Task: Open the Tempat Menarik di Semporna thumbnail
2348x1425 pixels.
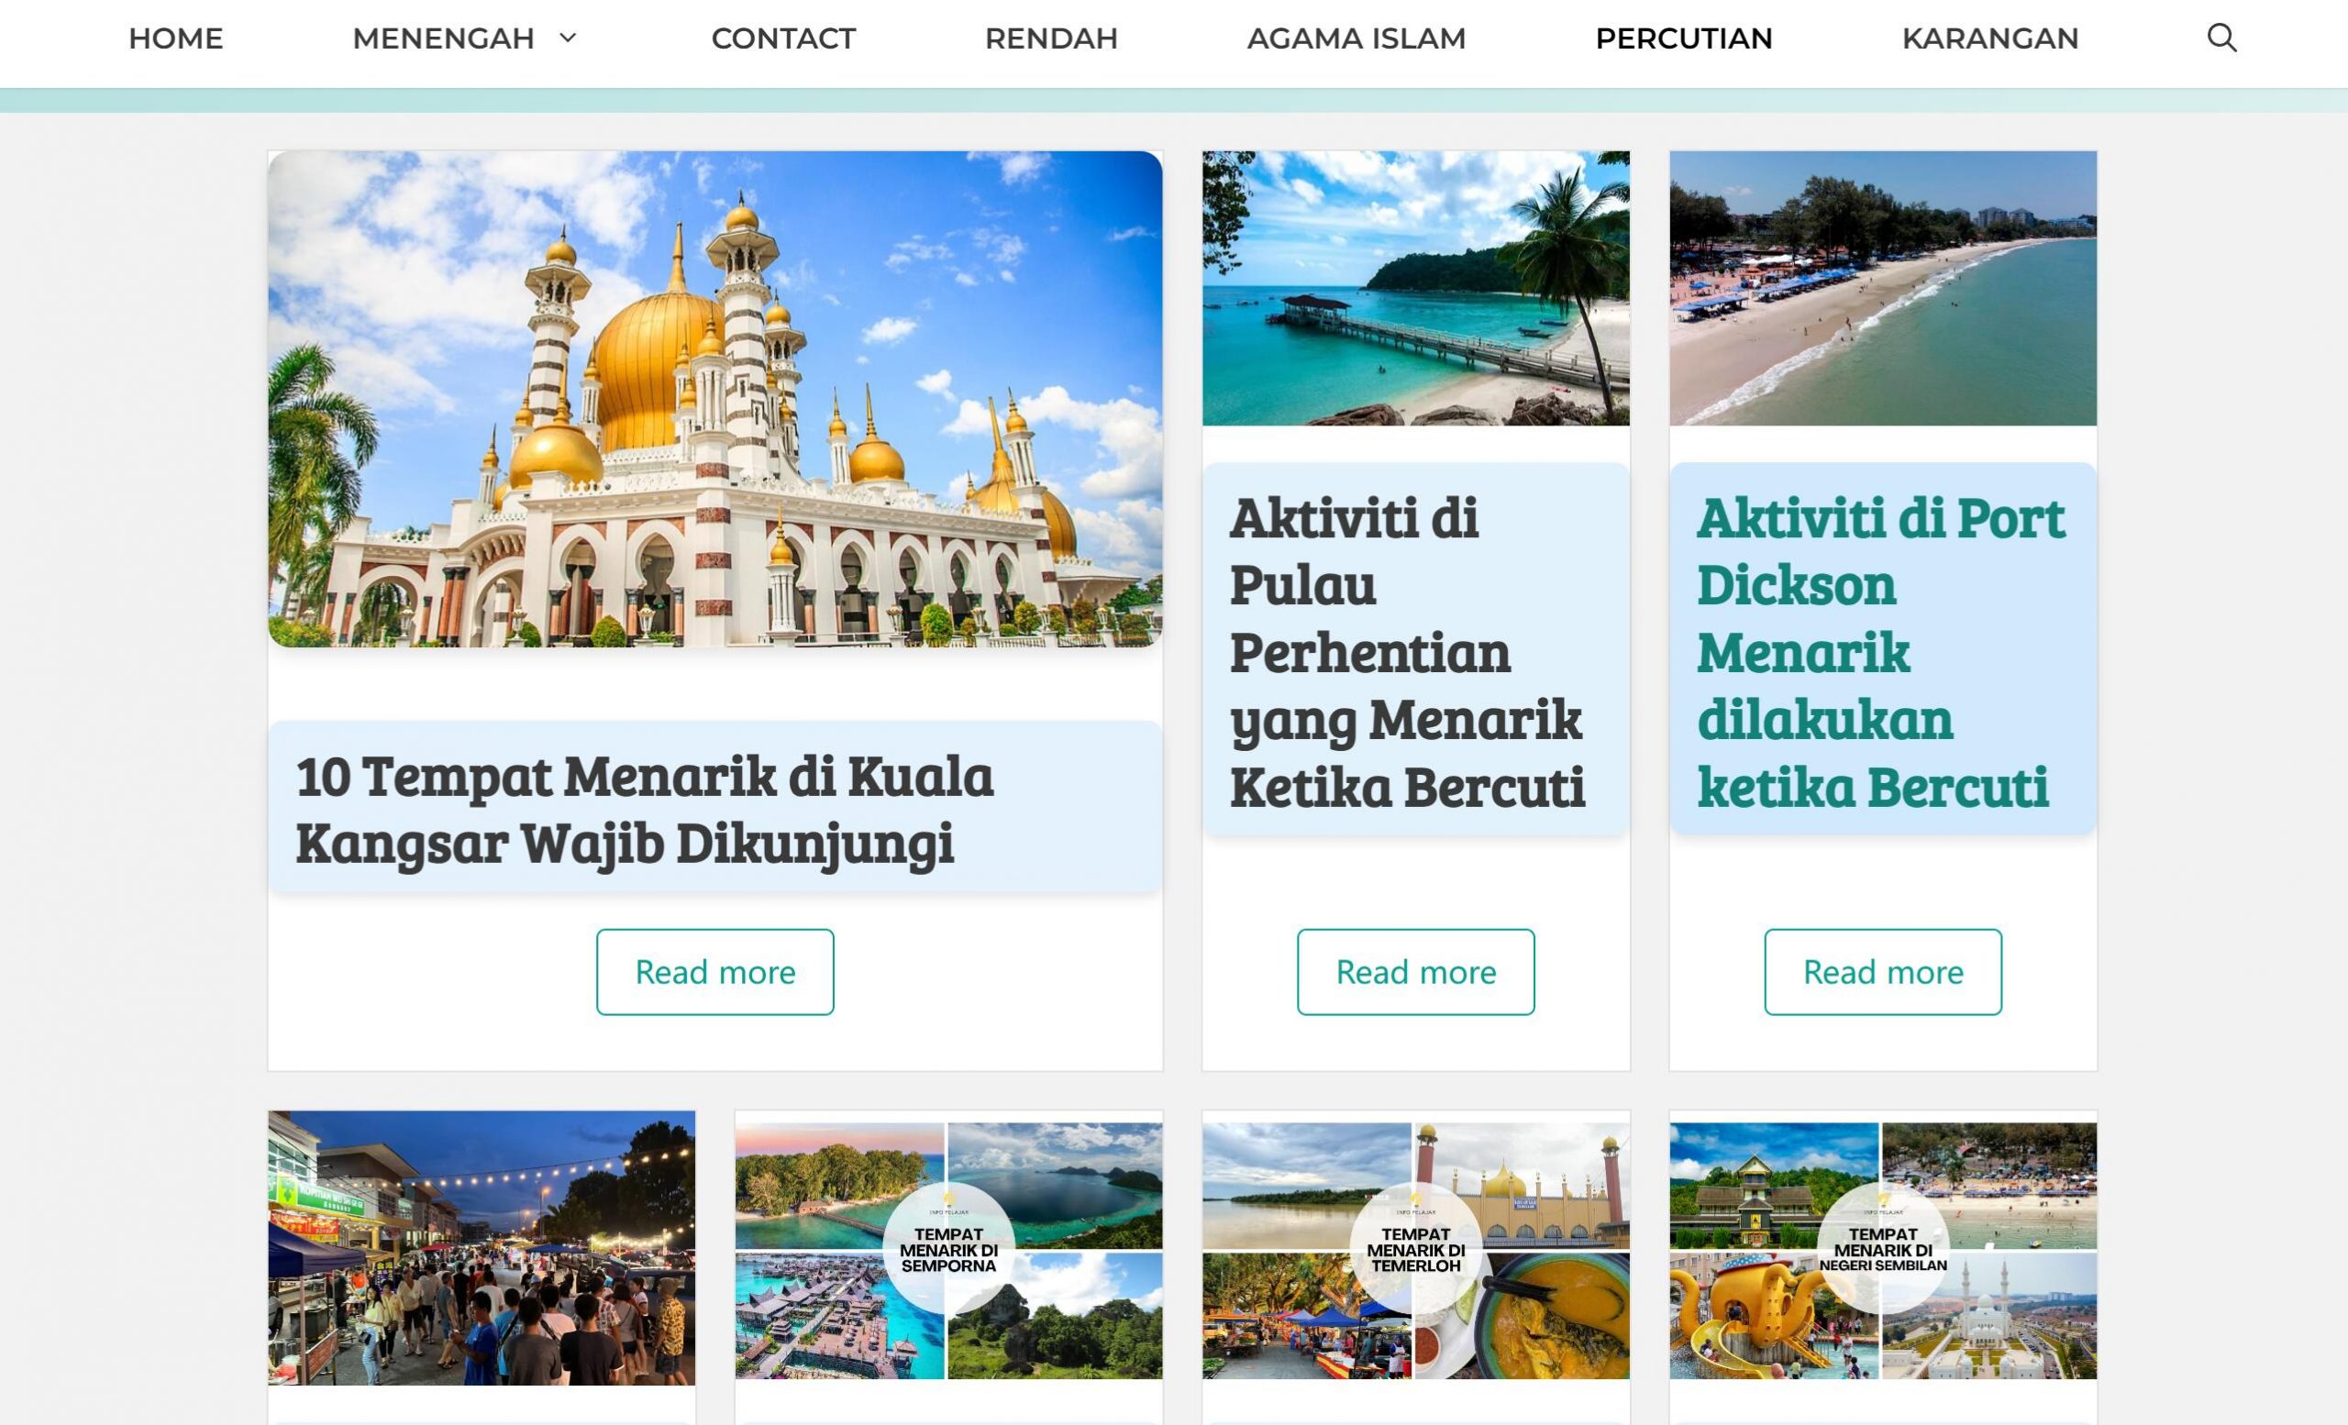Action: tap(948, 1250)
